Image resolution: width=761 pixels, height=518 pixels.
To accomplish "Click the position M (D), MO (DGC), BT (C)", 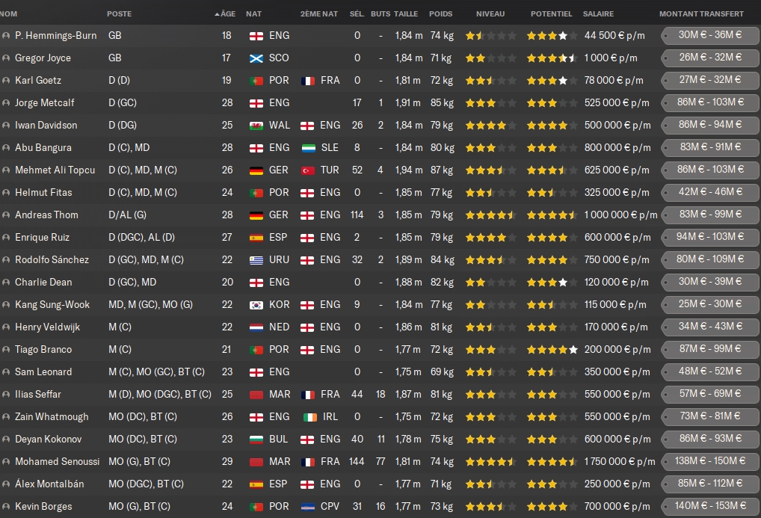I will (160, 394).
